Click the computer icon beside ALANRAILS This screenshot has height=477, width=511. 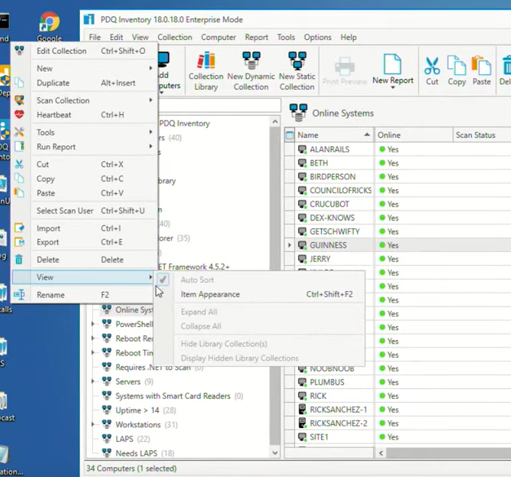click(x=302, y=149)
